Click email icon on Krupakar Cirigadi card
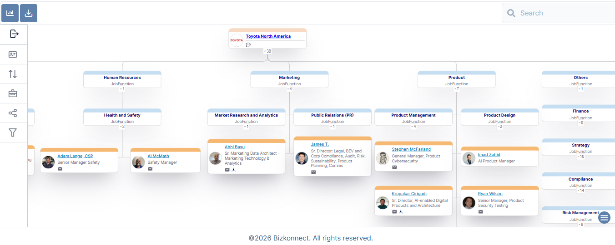This screenshot has width=615, height=245. tap(394, 211)
